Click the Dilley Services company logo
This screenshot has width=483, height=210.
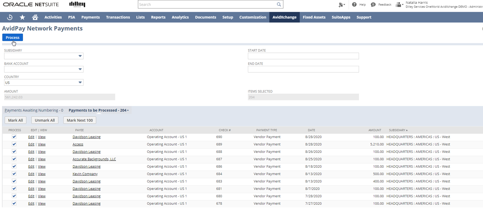point(77,4)
